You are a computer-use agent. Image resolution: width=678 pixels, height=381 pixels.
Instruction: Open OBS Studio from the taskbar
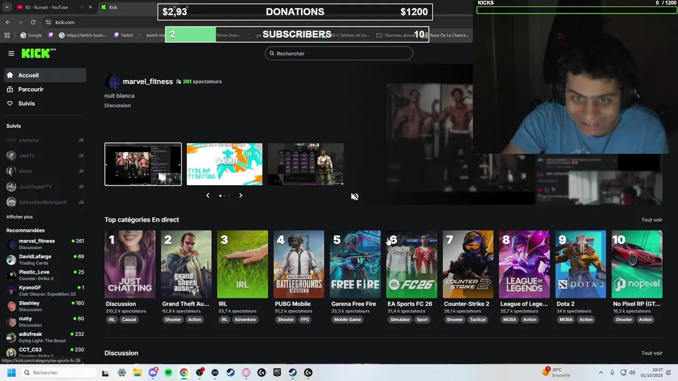click(199, 373)
